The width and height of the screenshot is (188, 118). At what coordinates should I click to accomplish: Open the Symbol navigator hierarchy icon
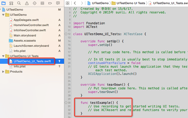pos(11,3)
